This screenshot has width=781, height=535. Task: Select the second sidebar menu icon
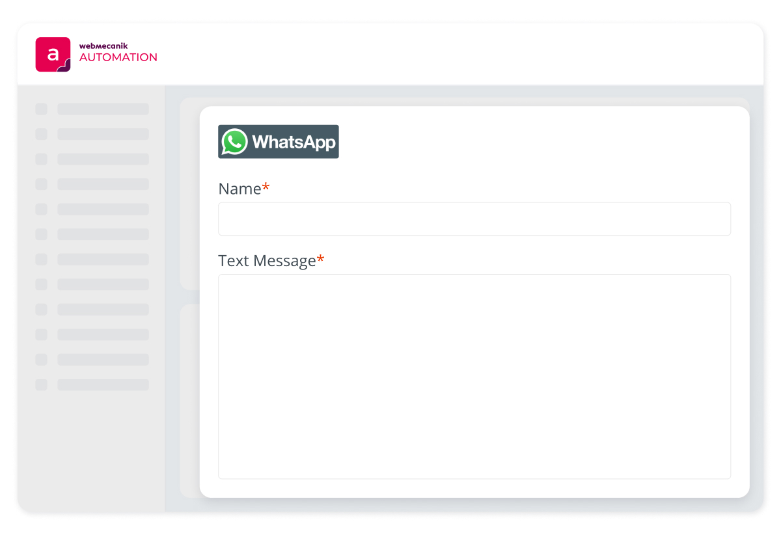[x=41, y=134]
